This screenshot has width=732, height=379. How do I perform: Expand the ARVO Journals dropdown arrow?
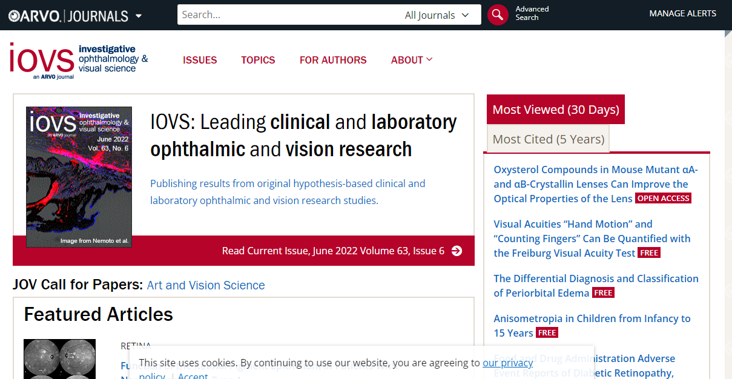139,16
